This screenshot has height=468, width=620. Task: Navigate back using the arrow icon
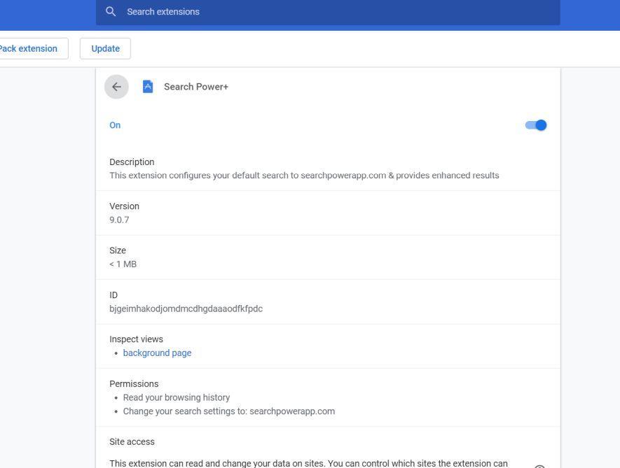[x=116, y=86]
